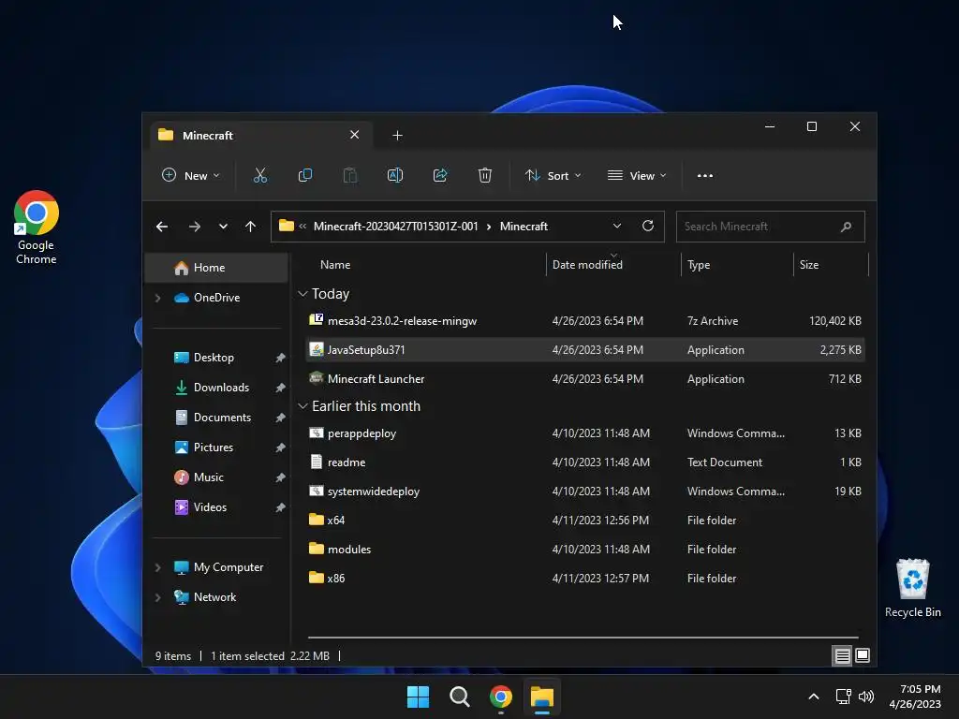Select the JavaSetup8u371 file

point(584,350)
